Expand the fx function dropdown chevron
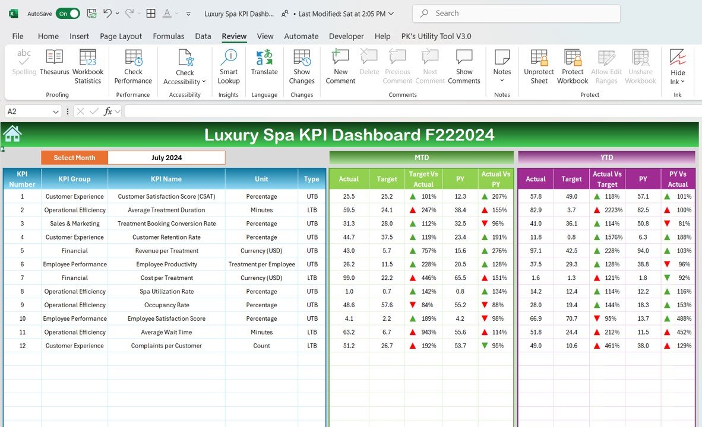This screenshot has width=702, height=427. coord(118,111)
